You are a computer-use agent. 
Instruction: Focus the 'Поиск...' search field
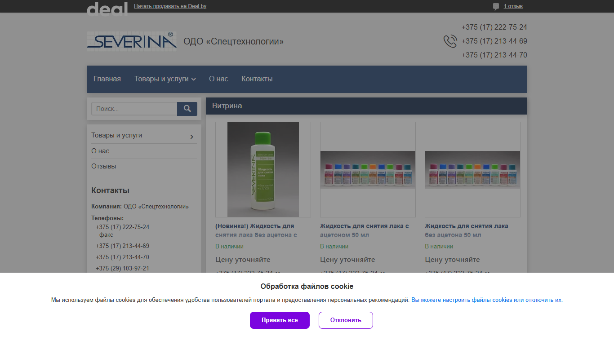[134, 109]
